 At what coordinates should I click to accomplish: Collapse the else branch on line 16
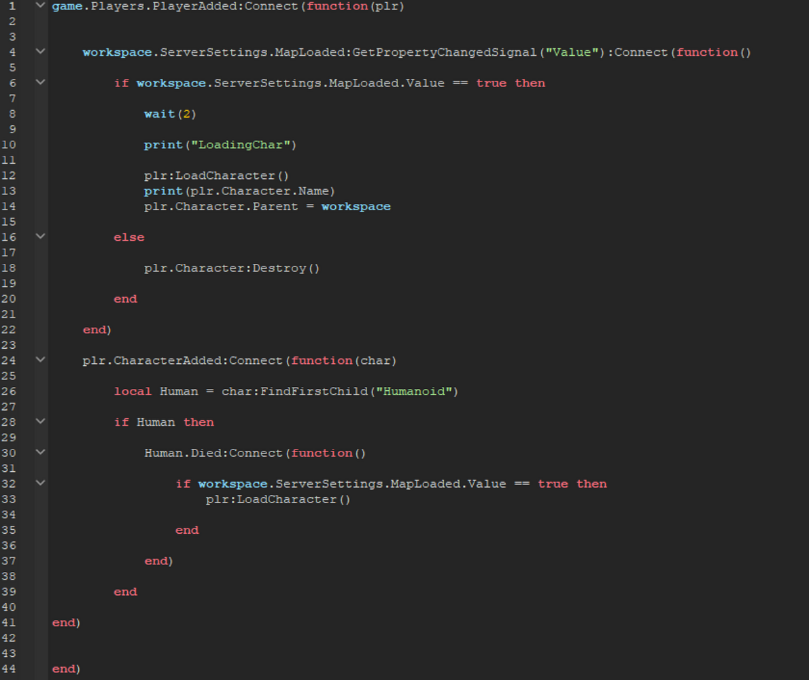39,237
